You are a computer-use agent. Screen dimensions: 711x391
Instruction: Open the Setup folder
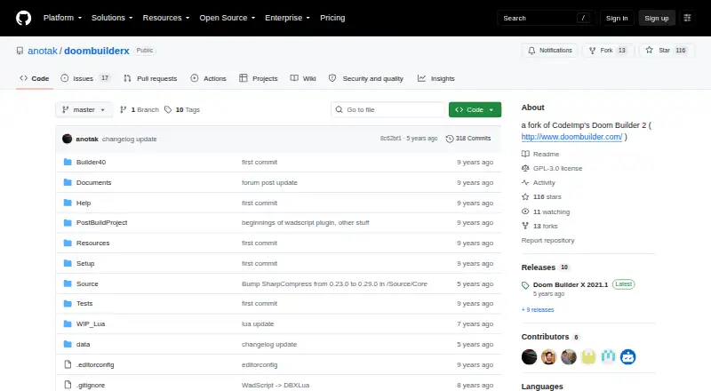85,264
